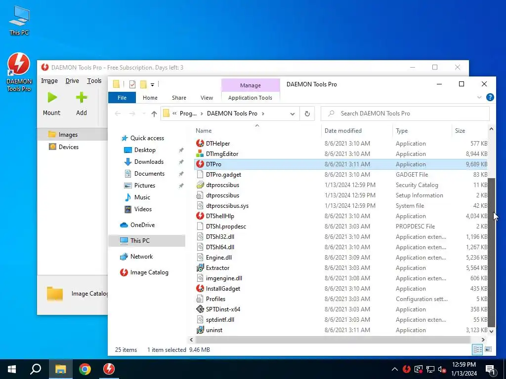
Task: Click the horizontal scrollbar of file list
Action: click(333, 340)
